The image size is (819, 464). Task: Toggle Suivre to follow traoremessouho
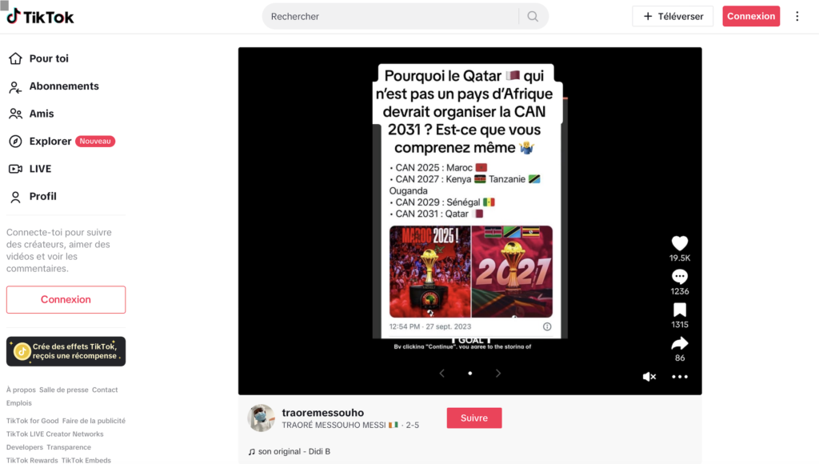474,418
